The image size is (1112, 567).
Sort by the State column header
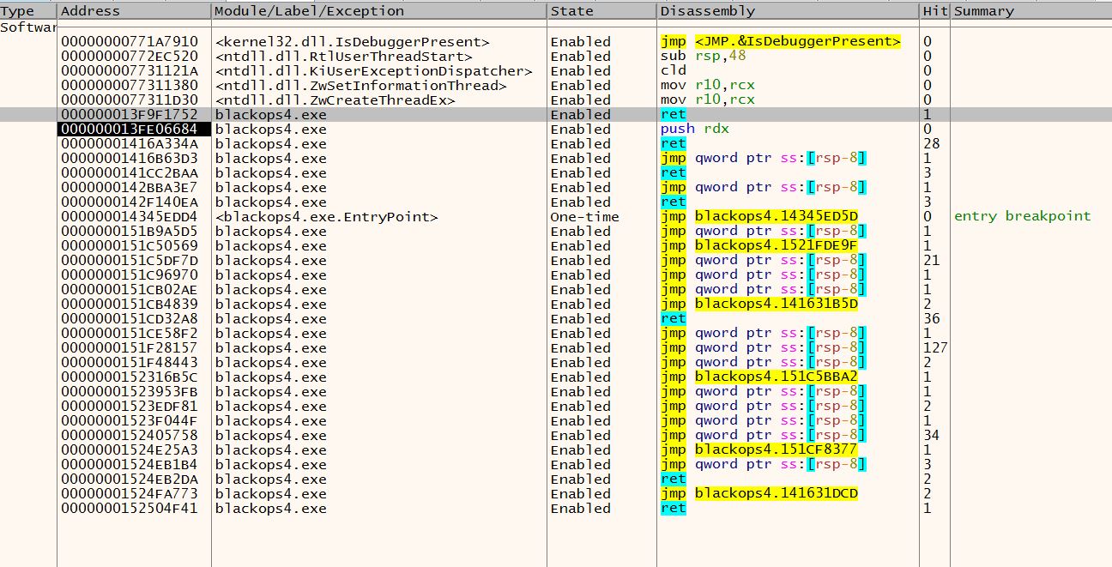(602, 11)
